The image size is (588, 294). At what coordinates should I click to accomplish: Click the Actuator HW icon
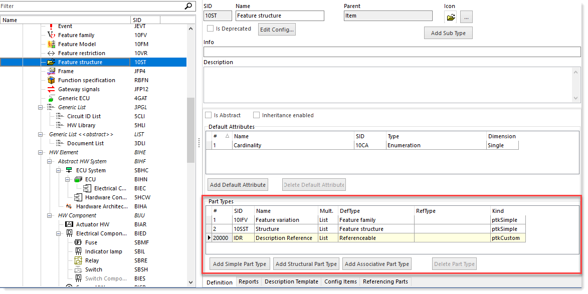[68, 224]
